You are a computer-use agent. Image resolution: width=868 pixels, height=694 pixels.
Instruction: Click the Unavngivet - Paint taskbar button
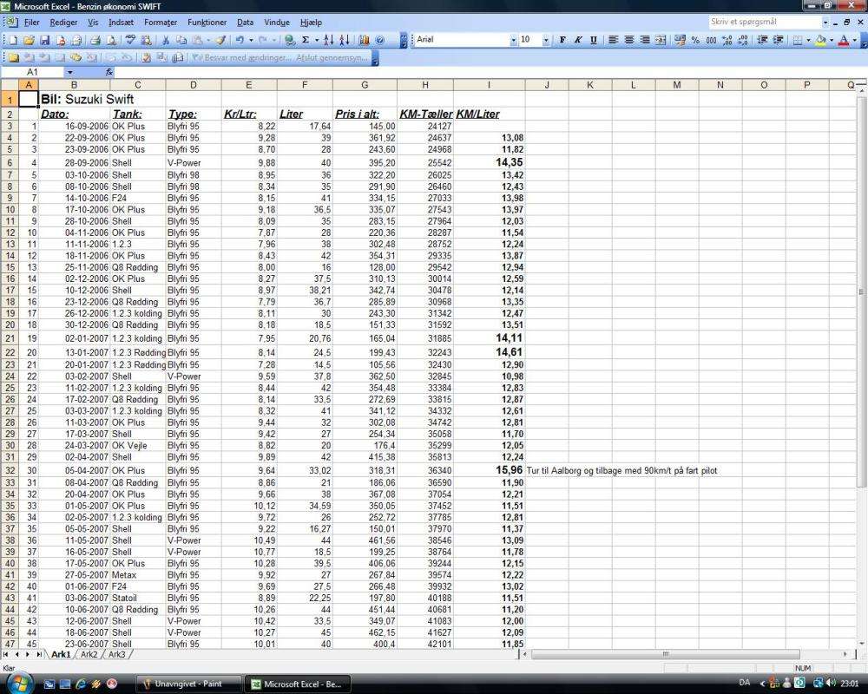click(188, 684)
